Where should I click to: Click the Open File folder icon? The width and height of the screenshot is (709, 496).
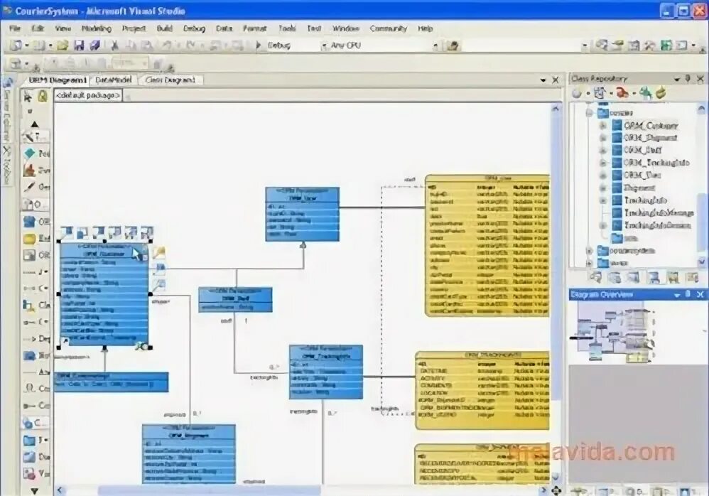[x=63, y=45]
